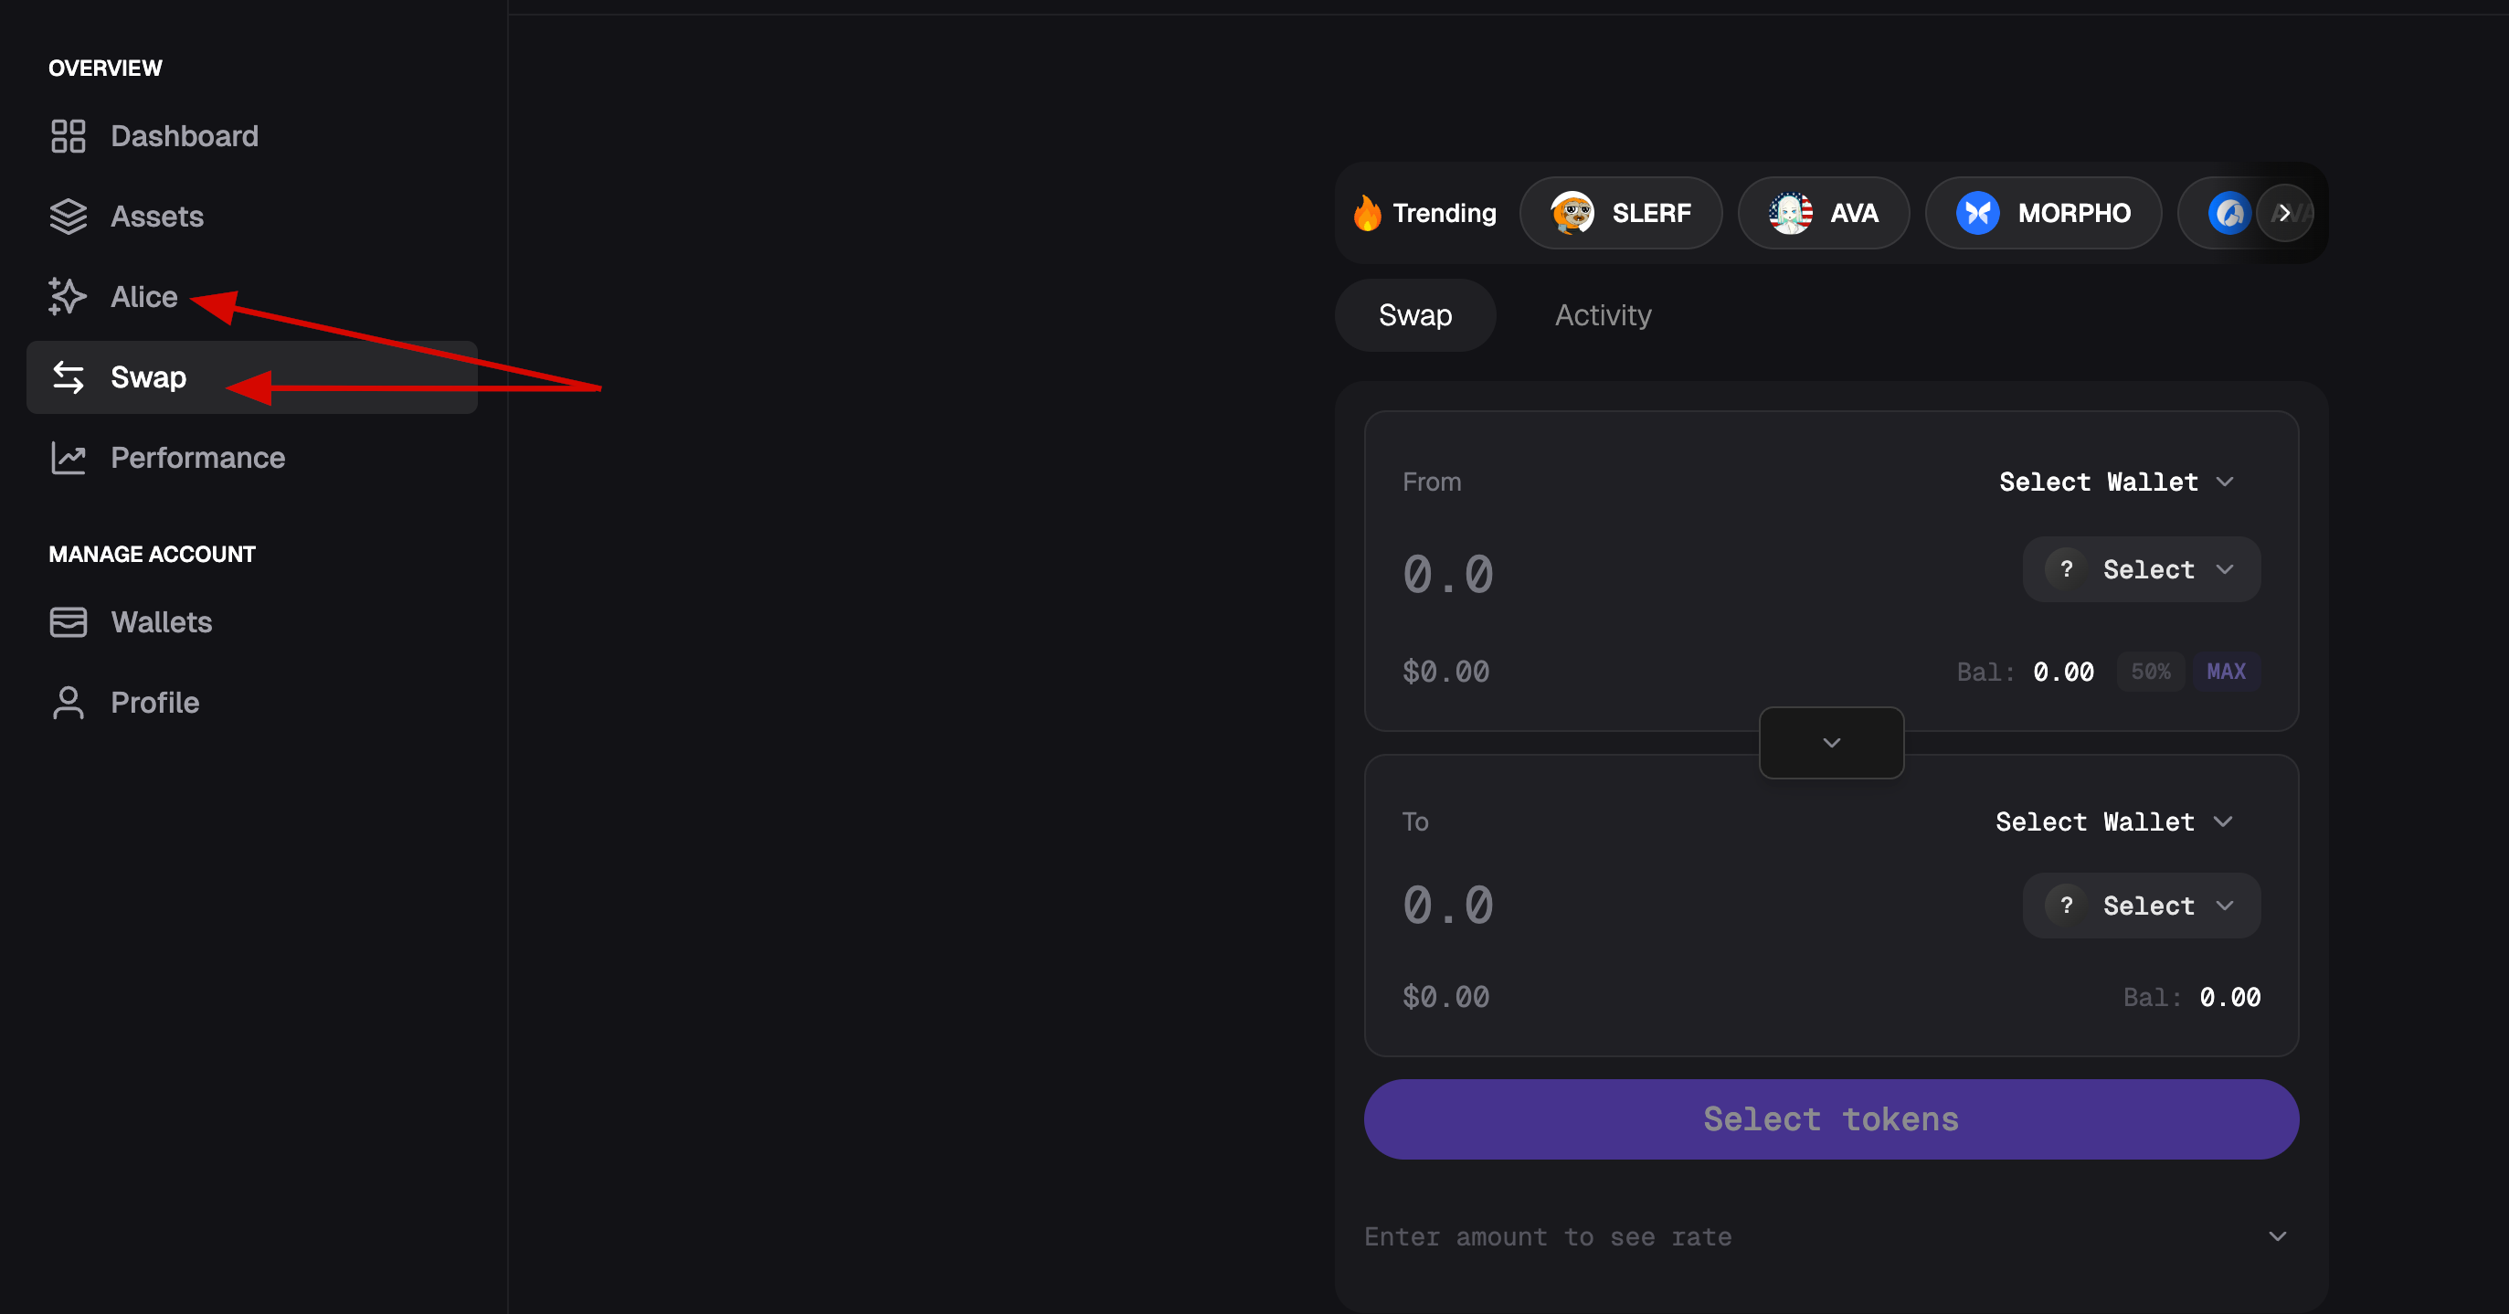
Task: Switch to the Activity tab
Action: [1603, 315]
